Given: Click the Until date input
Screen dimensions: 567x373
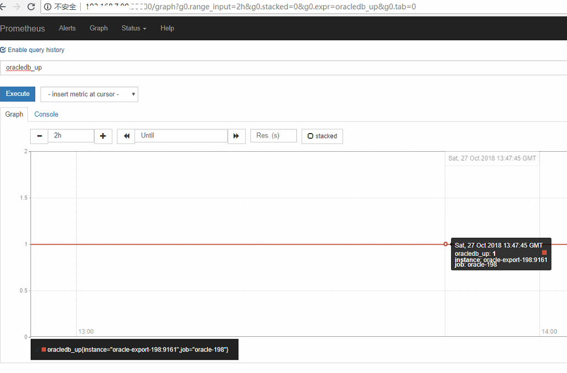Looking at the screenshot, I should click(x=181, y=136).
